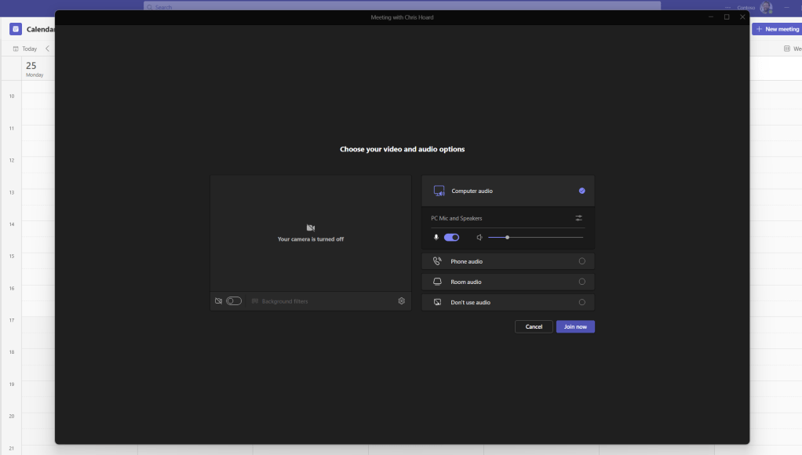Click the purple Calendar app icon

click(x=16, y=29)
